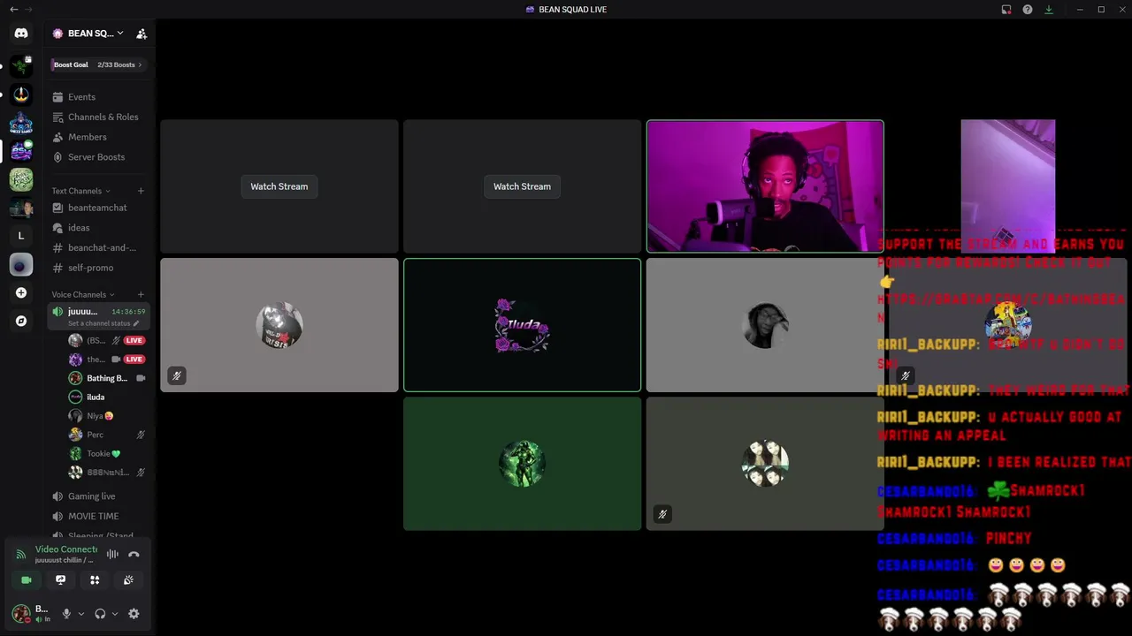Viewport: 1132px width, 636px height.
Task: Expand the Boost Goal chevron
Action: point(140,64)
